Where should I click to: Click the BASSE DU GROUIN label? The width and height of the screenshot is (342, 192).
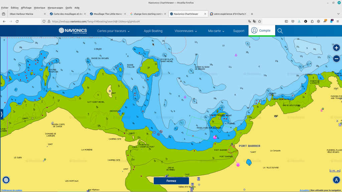point(100,58)
